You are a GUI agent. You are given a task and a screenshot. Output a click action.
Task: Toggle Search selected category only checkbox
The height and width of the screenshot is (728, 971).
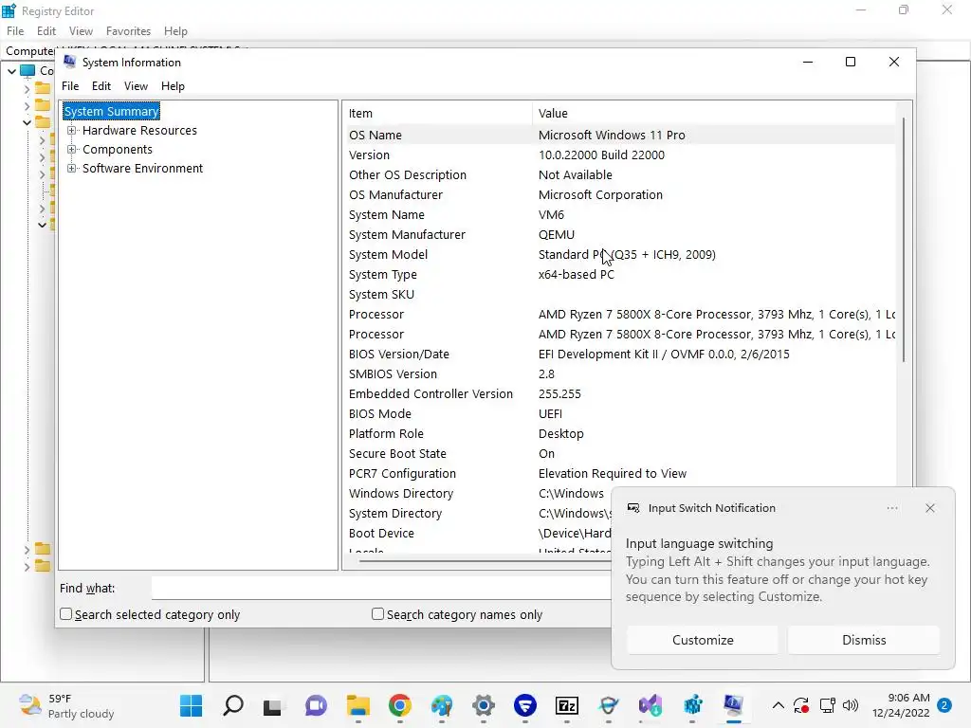pos(65,614)
